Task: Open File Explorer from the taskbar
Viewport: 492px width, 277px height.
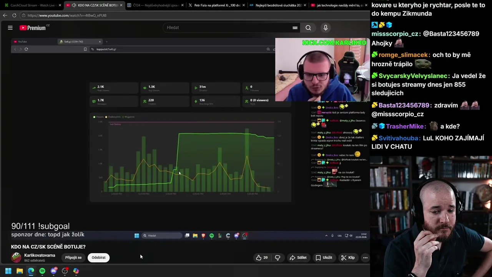Action: tap(20, 271)
